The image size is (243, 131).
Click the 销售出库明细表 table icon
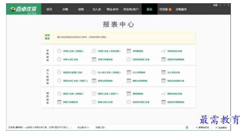tap(129, 81)
